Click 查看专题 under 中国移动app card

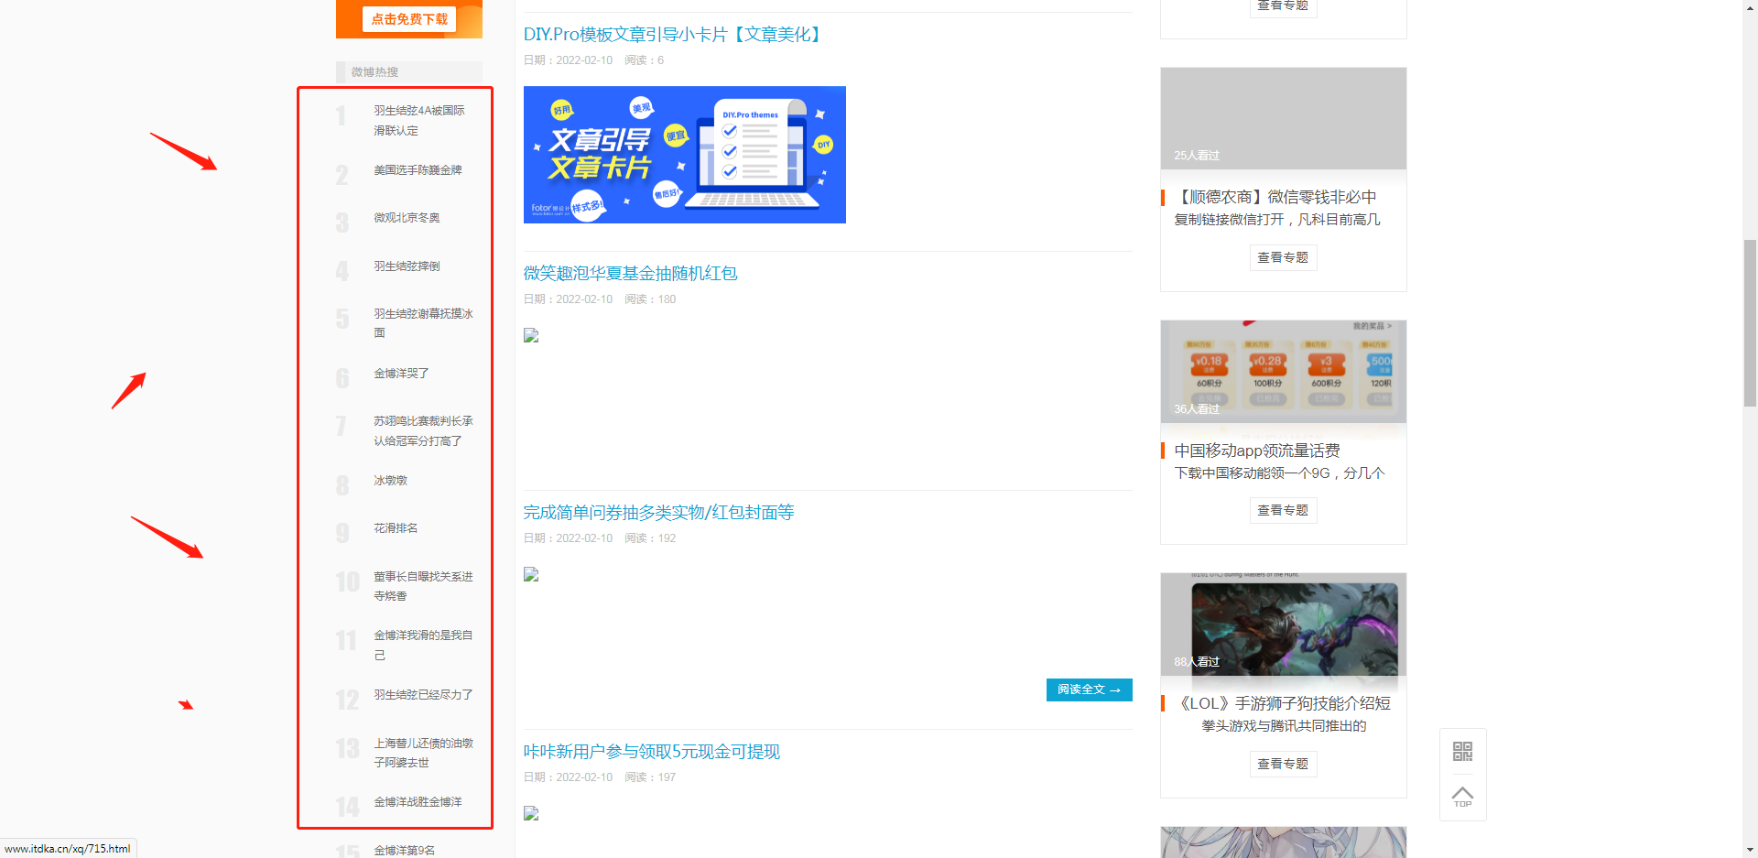point(1283,510)
